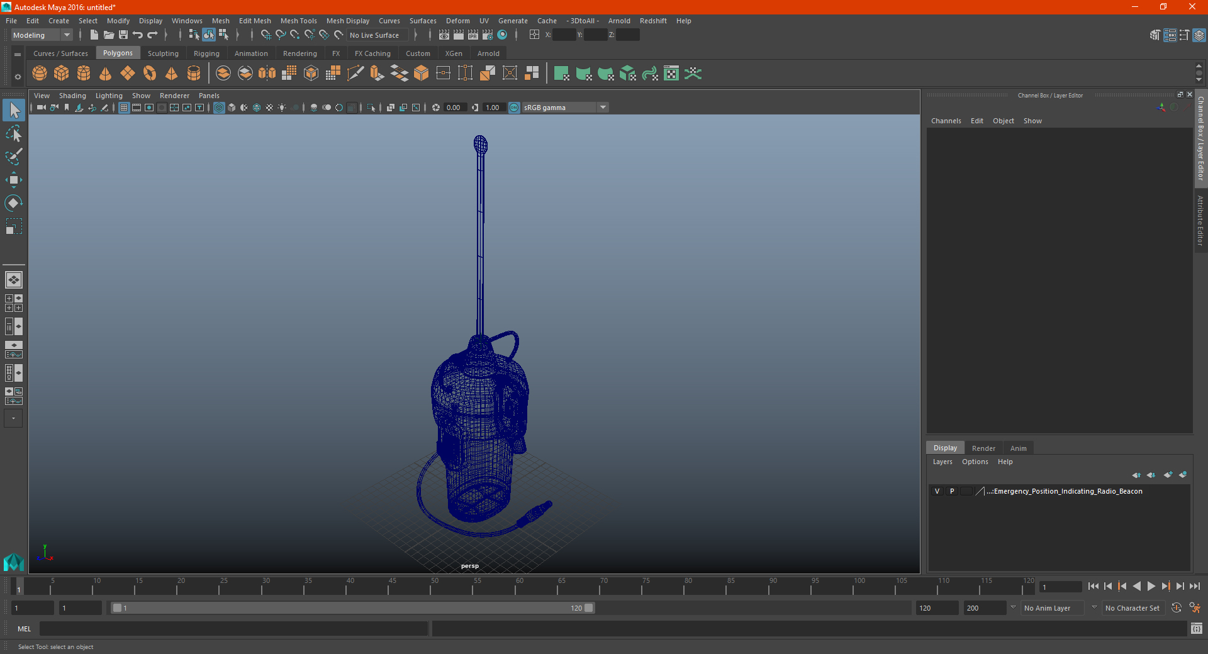
Task: Expand the quick layout extra options button
Action: point(14,419)
